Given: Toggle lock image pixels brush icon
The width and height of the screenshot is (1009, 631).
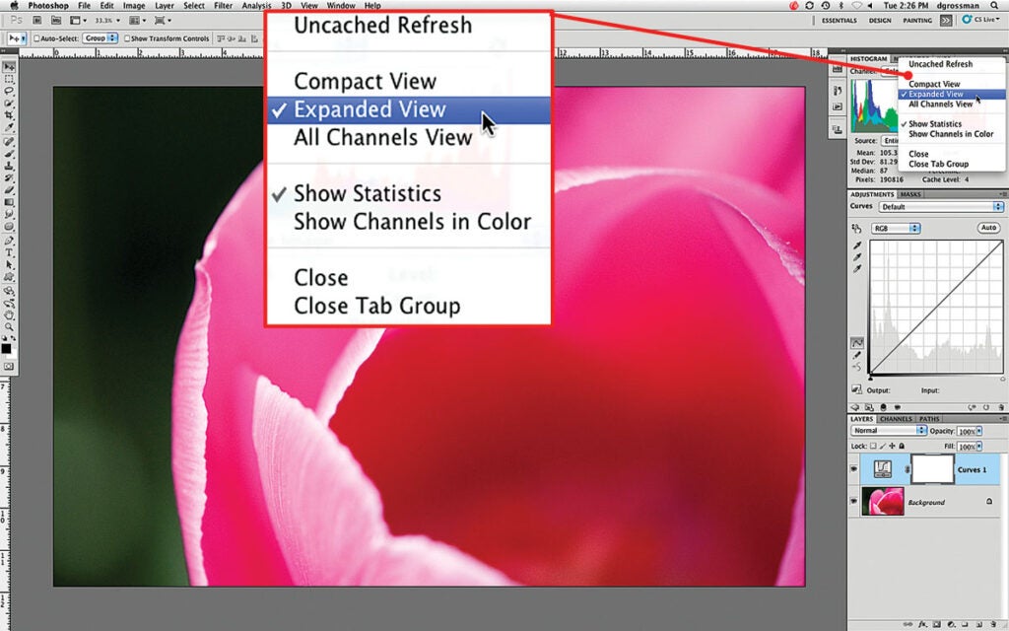Looking at the screenshot, I should (883, 446).
